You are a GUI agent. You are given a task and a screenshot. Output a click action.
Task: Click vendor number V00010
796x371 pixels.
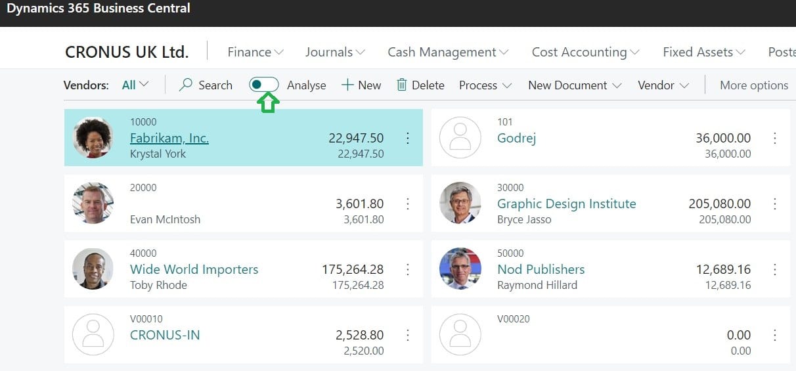tap(146, 319)
